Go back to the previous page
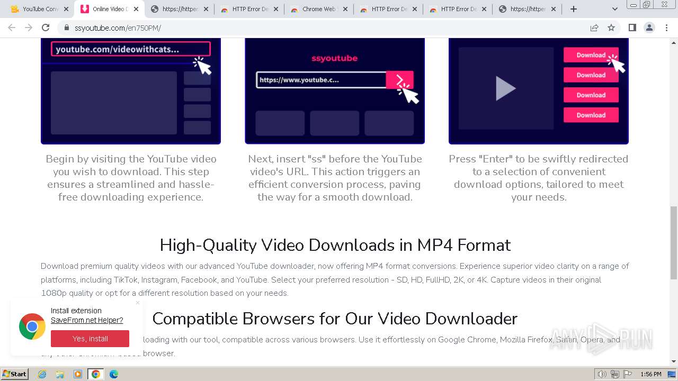 (x=12, y=28)
